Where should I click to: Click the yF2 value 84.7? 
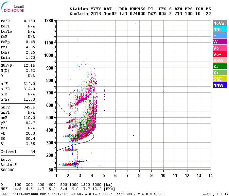coord(30,123)
